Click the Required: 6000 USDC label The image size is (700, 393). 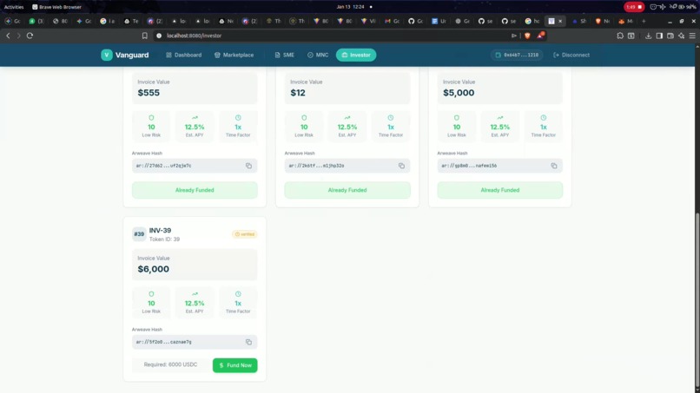click(170, 365)
